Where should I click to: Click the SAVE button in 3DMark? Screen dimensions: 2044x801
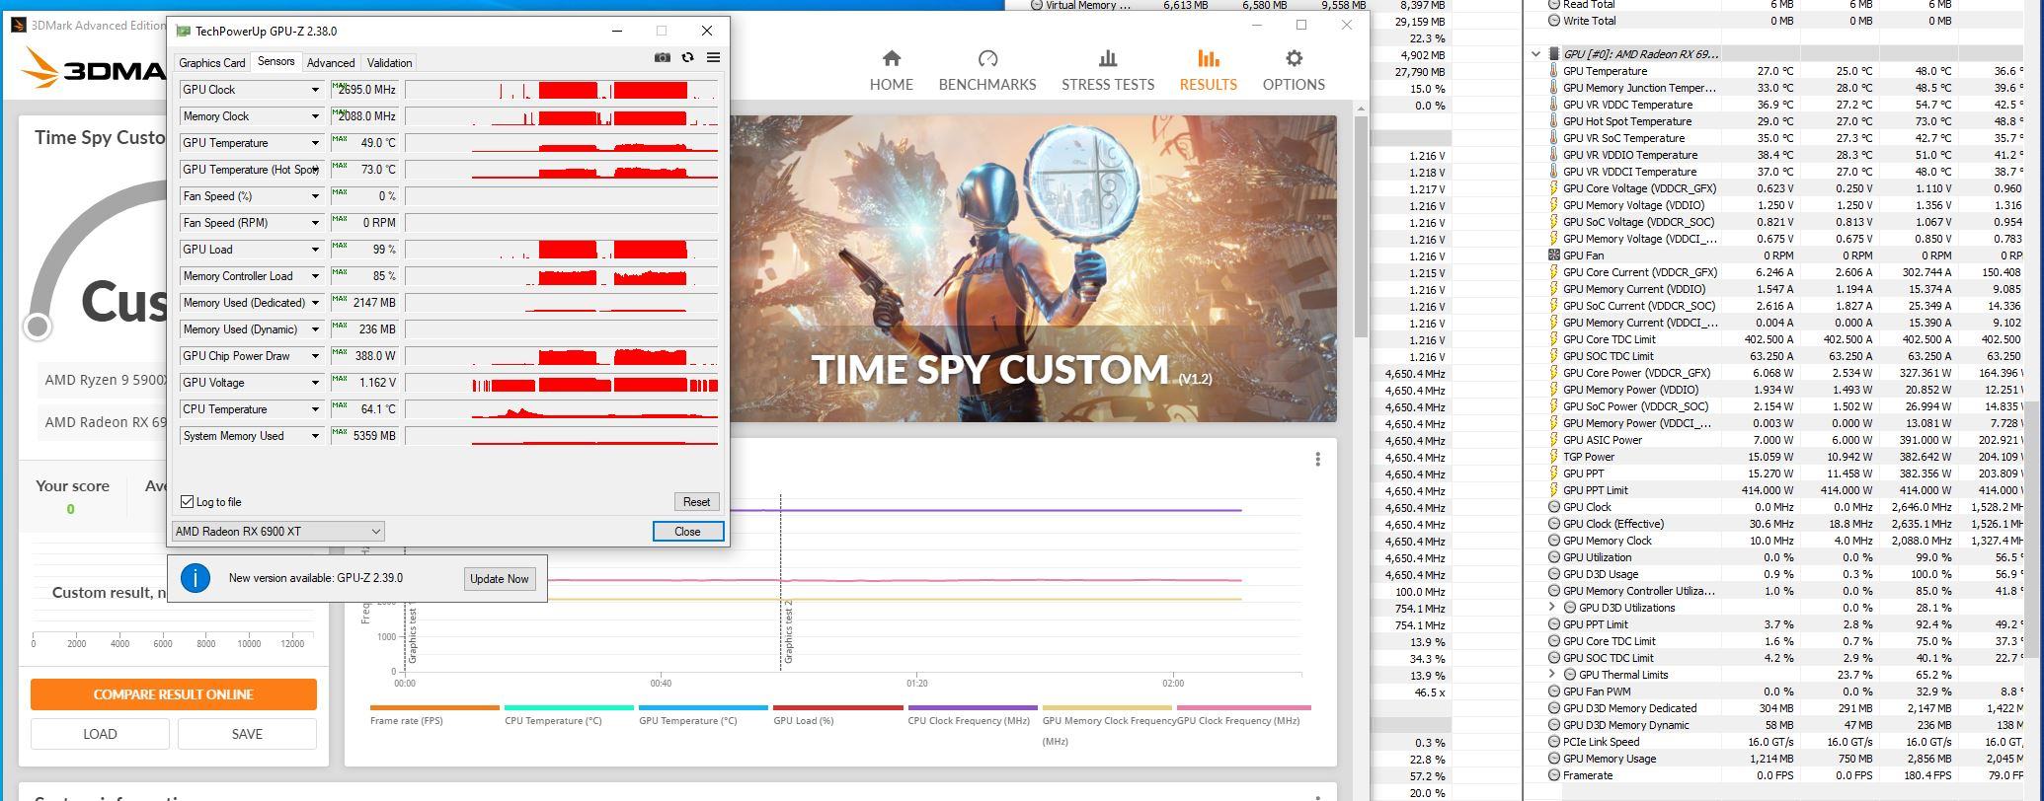(x=247, y=734)
